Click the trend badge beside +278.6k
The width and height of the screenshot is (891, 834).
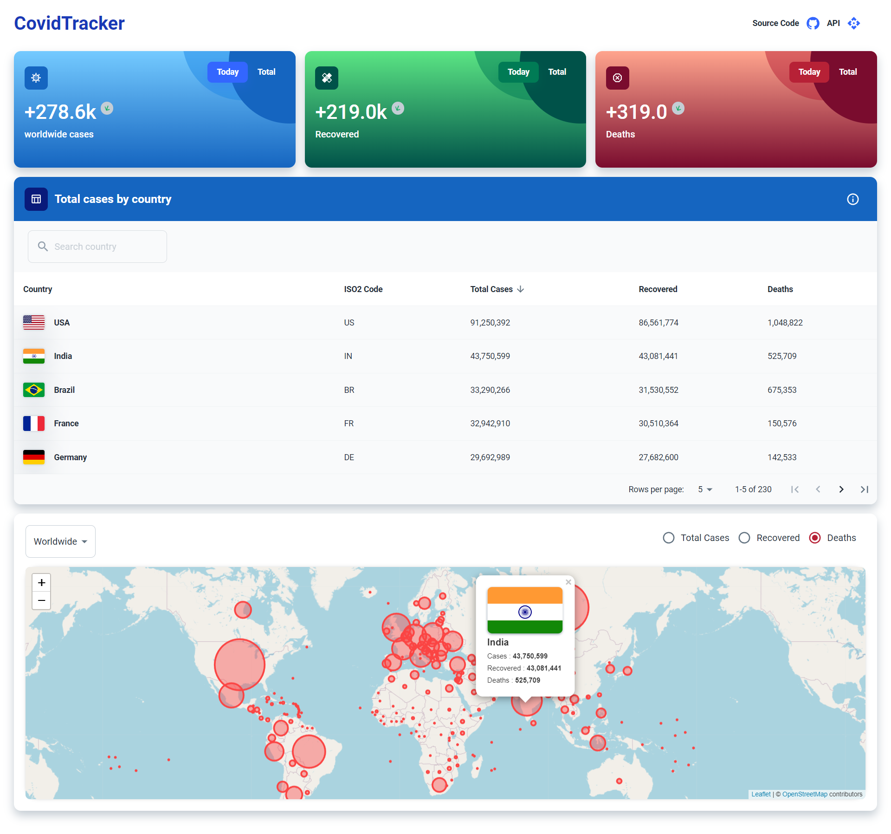107,108
